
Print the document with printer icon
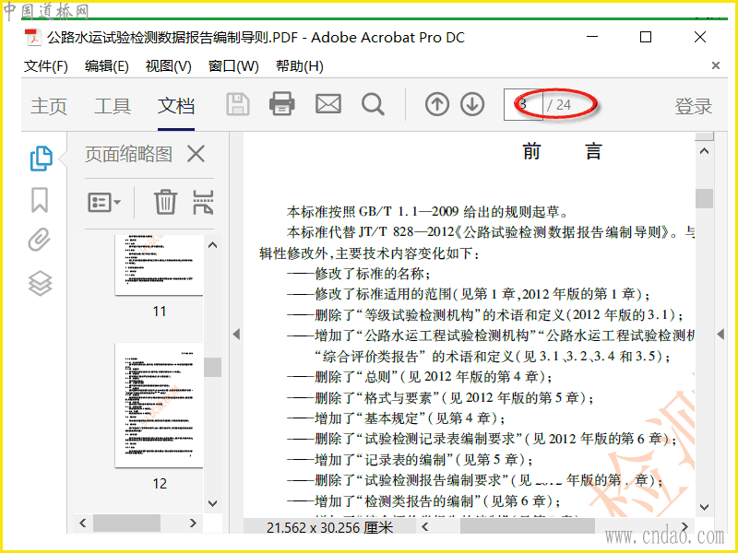point(282,104)
